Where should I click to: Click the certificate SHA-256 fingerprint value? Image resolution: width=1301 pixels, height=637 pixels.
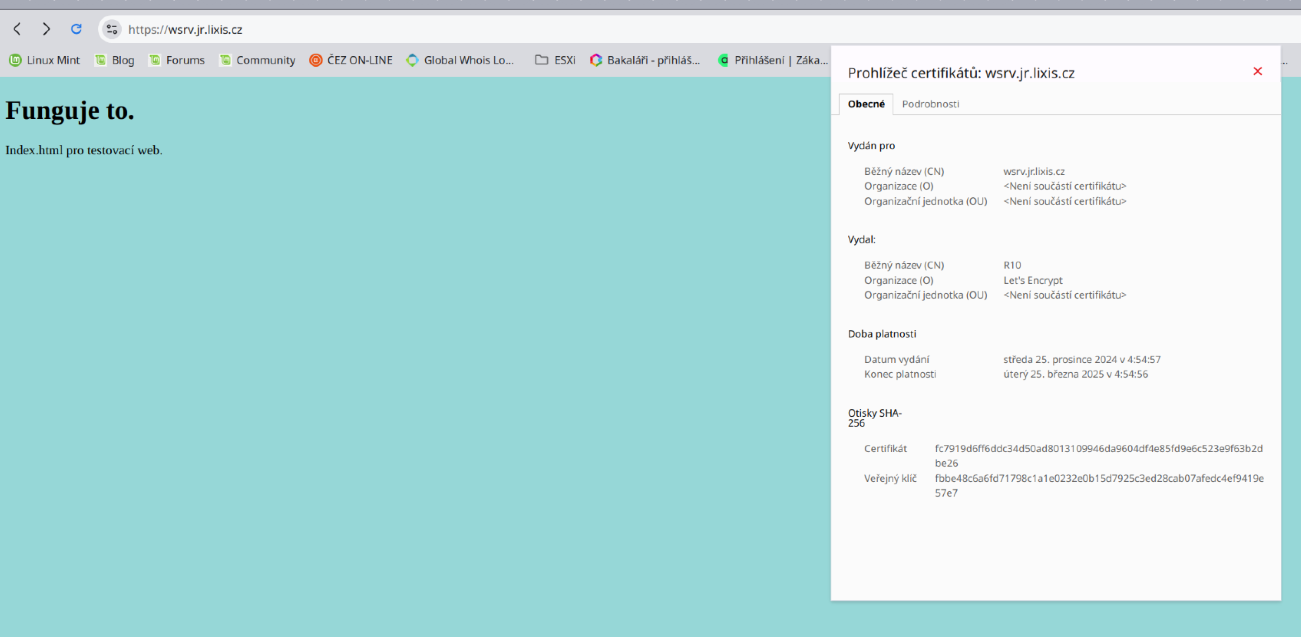(x=1098, y=449)
